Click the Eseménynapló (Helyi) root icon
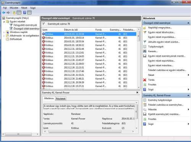The image size is (191, 142). point(4,18)
